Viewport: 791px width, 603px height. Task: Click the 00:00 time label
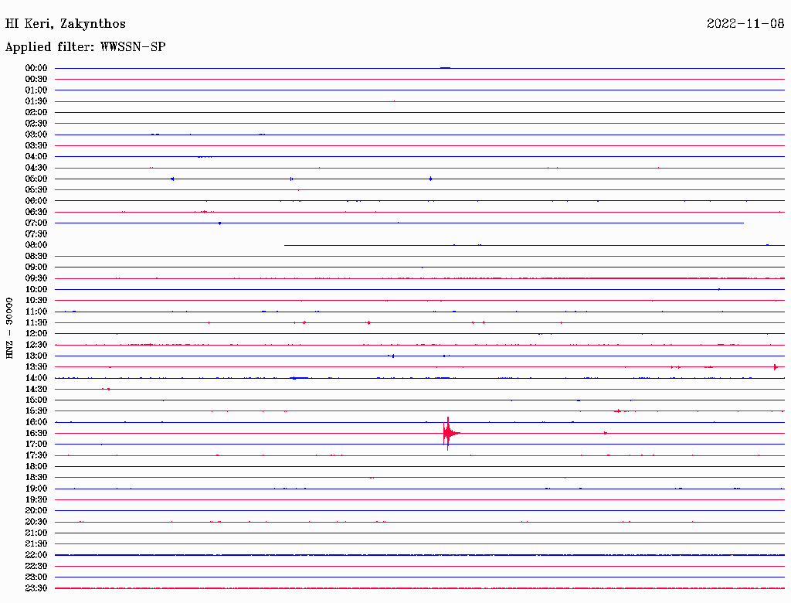coord(36,68)
